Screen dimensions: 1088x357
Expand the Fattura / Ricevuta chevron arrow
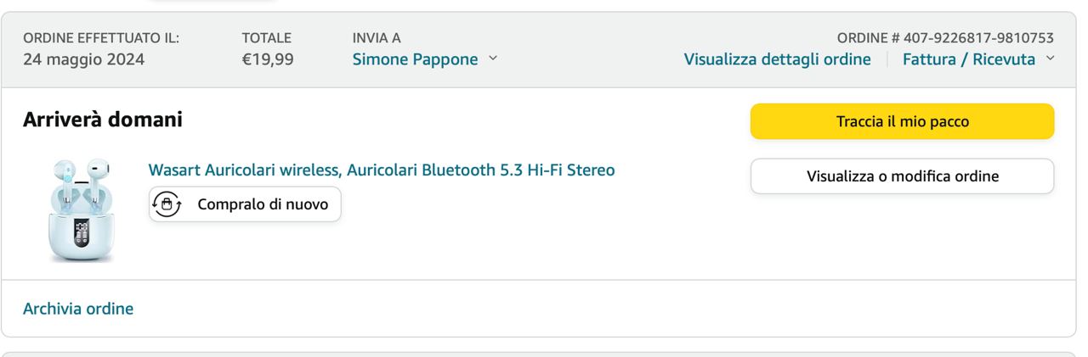(x=1050, y=59)
